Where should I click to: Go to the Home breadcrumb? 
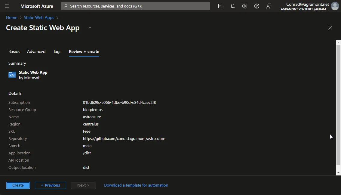[x=11, y=18]
